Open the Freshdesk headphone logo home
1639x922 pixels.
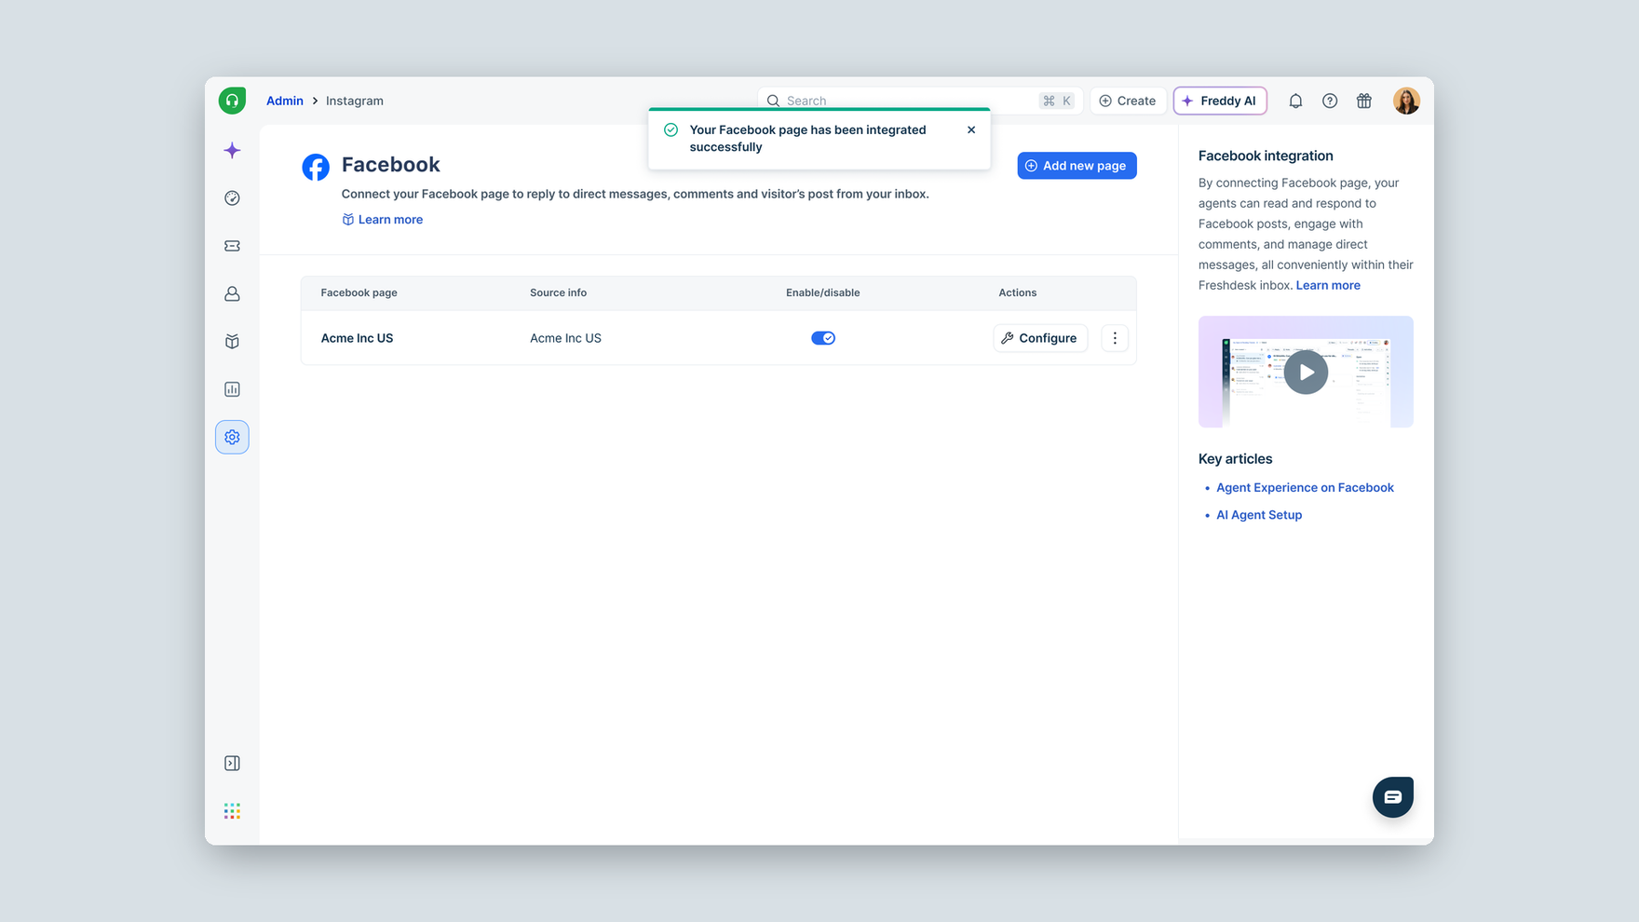232,101
